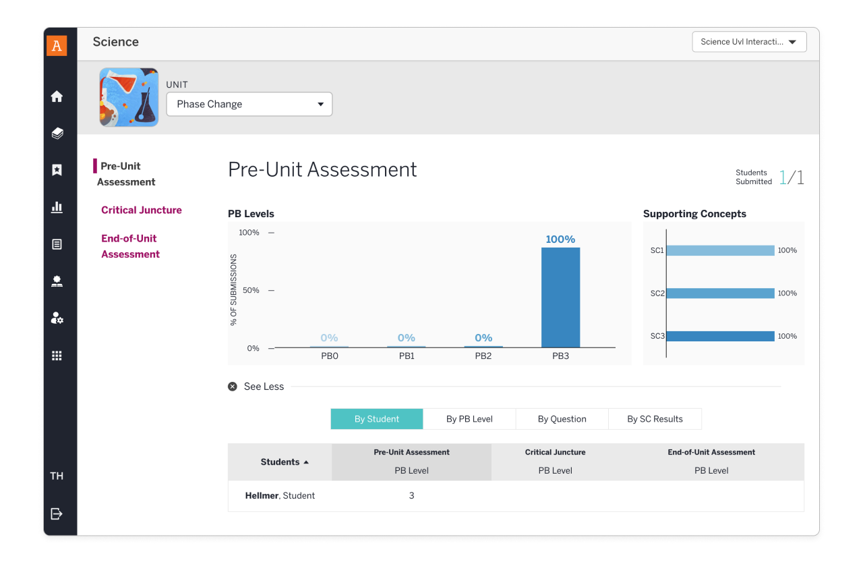Open the Critical Juncture link
Screen dimensions: 863x564
tap(142, 210)
